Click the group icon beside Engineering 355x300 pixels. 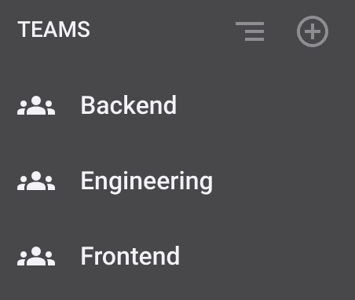click(x=36, y=181)
